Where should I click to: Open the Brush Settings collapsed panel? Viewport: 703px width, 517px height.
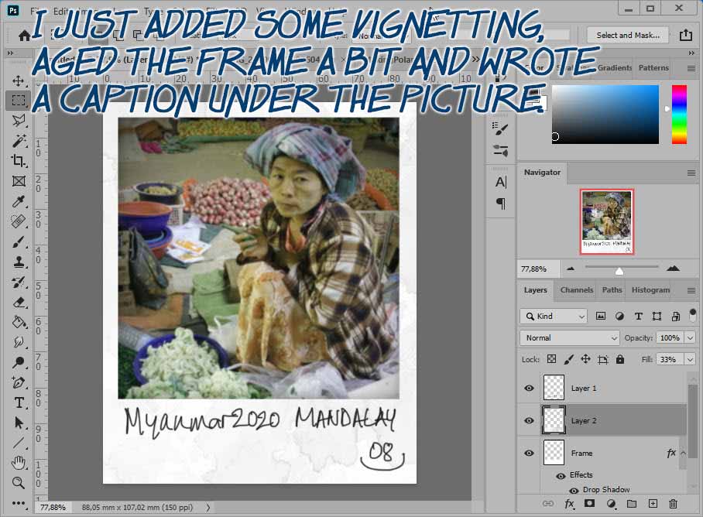(500, 128)
